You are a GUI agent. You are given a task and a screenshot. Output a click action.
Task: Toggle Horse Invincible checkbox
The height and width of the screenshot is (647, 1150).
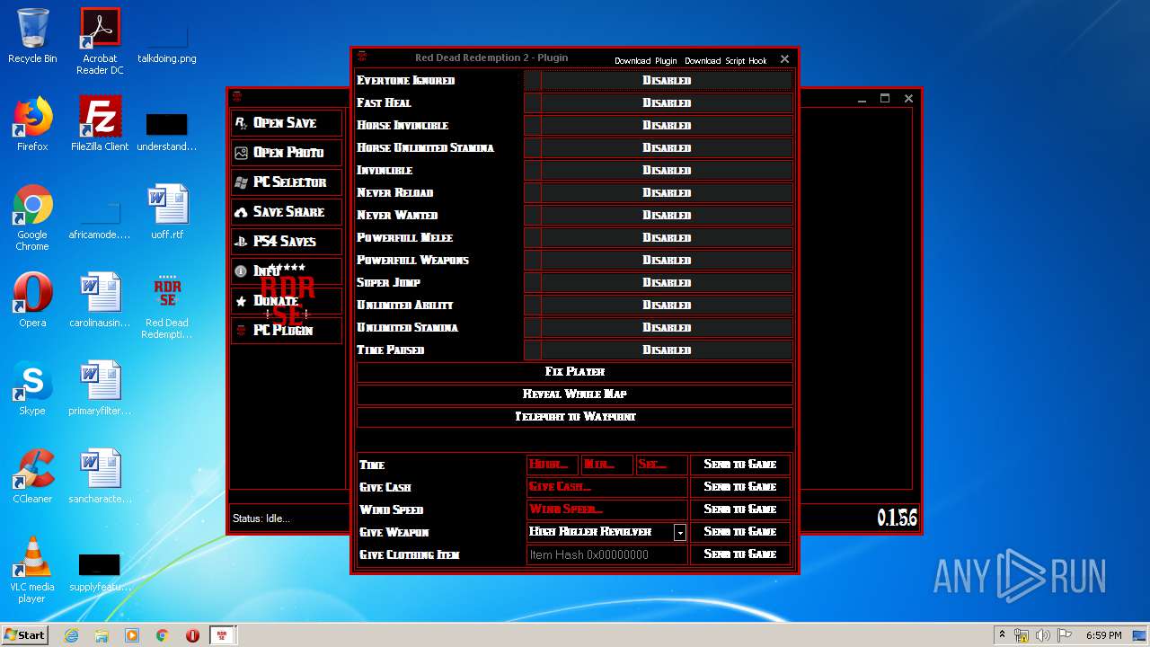532,125
